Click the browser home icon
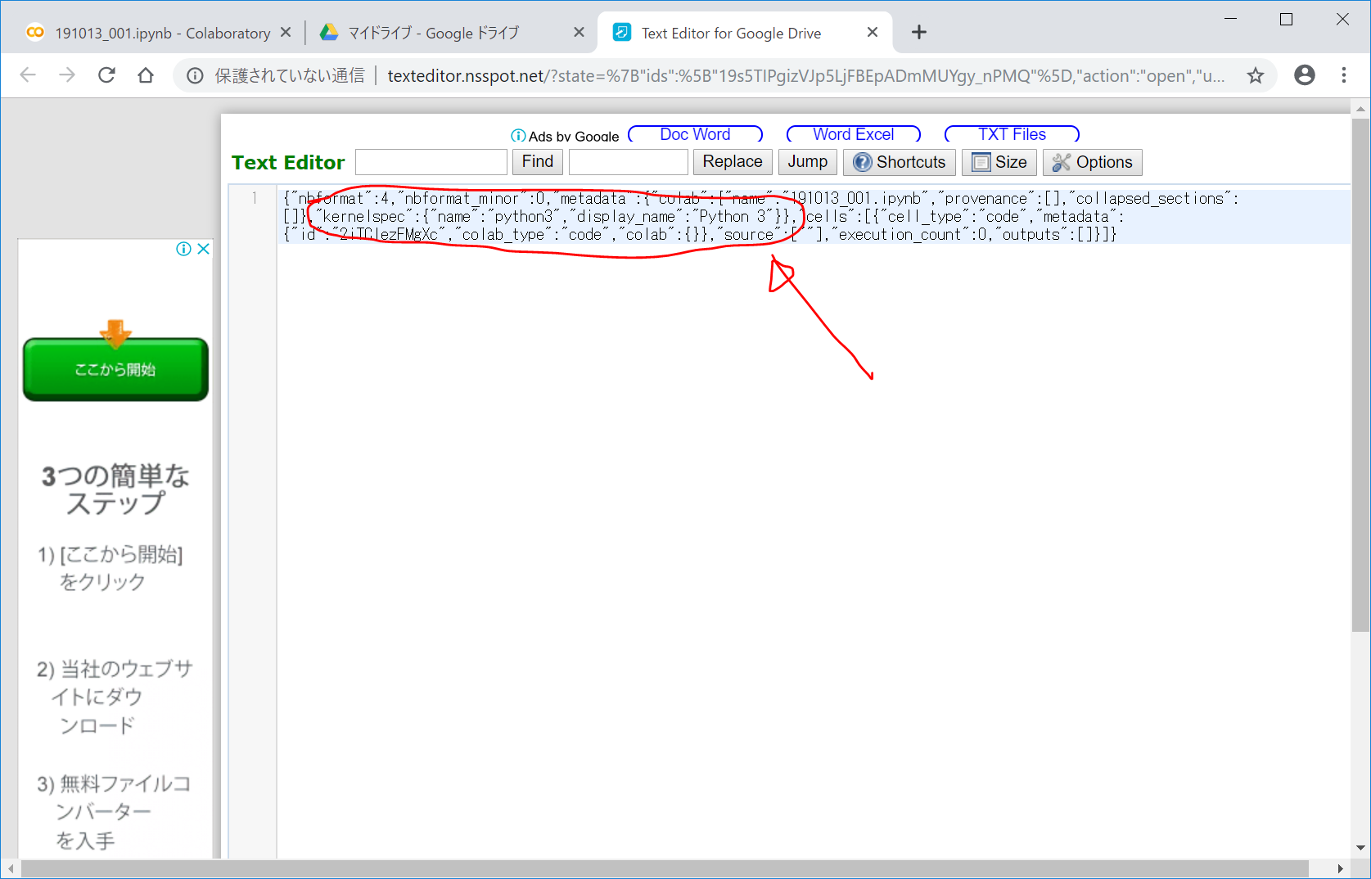The height and width of the screenshot is (879, 1371). [146, 75]
